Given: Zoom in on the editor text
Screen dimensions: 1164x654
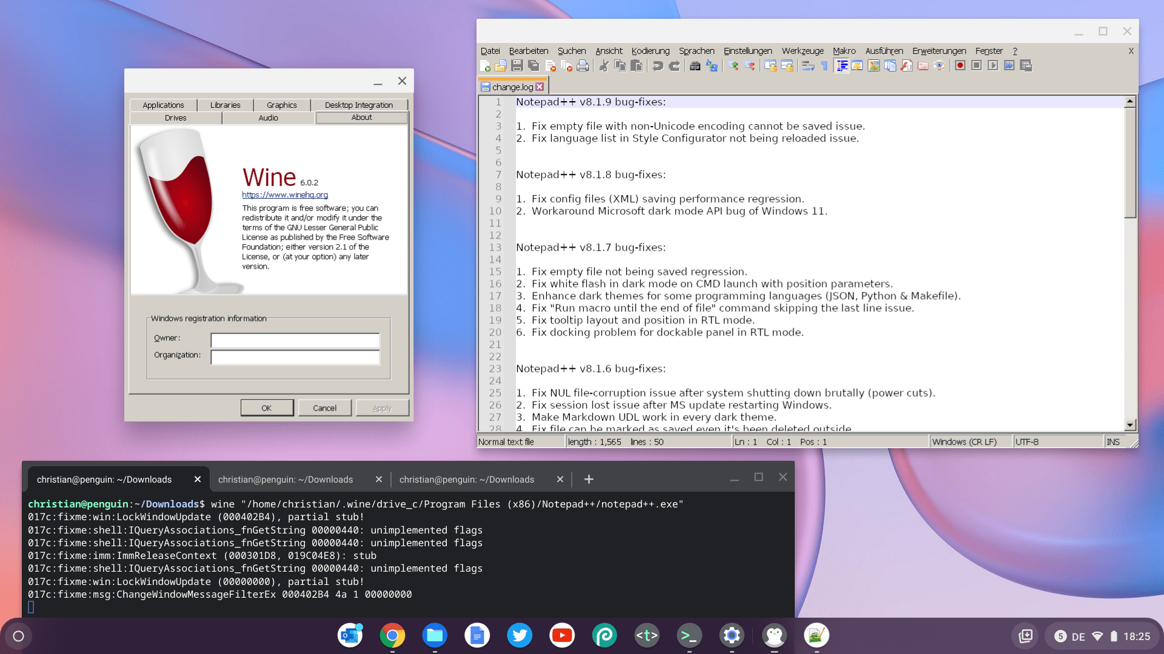Looking at the screenshot, I should [x=734, y=66].
